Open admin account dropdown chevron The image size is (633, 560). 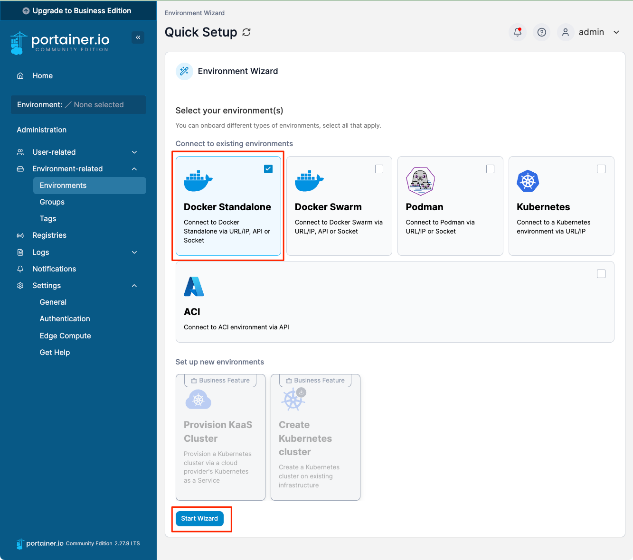(x=616, y=32)
